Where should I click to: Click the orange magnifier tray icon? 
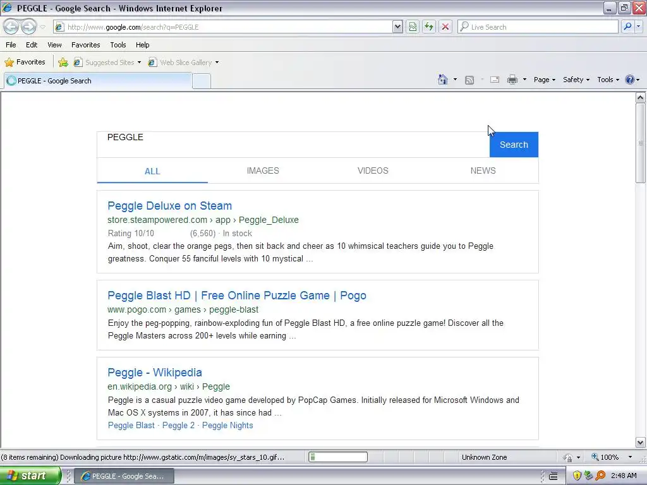coord(600,476)
